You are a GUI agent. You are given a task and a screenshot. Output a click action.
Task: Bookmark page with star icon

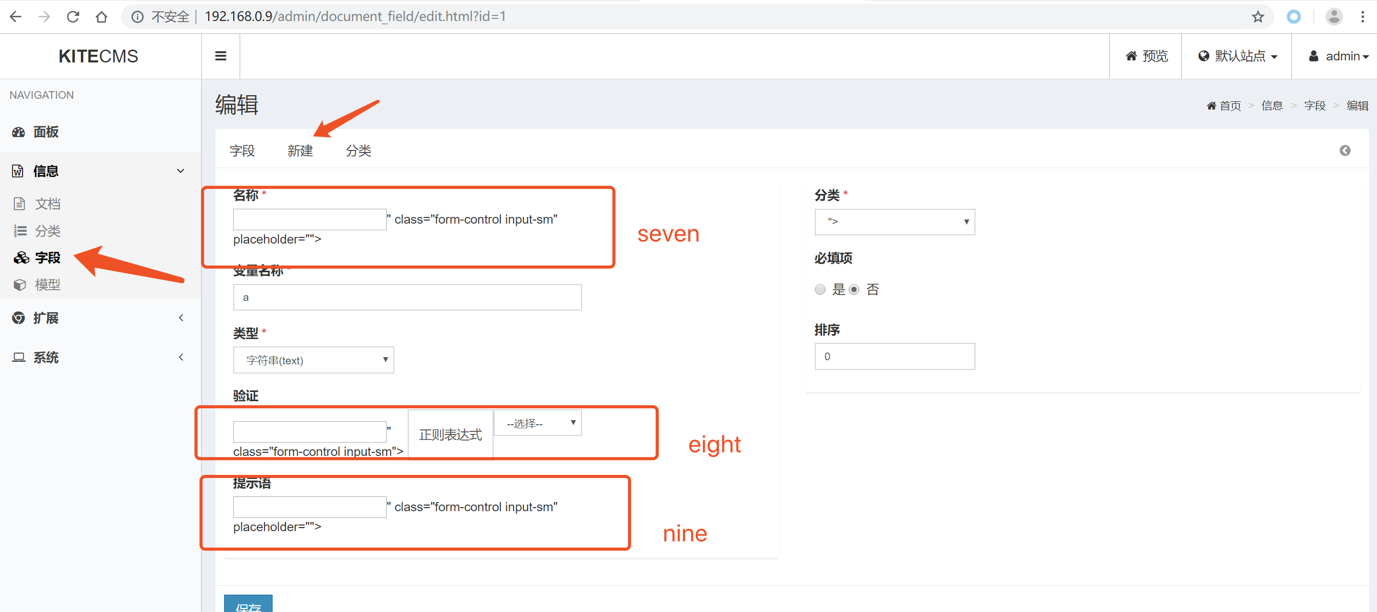point(1257,16)
